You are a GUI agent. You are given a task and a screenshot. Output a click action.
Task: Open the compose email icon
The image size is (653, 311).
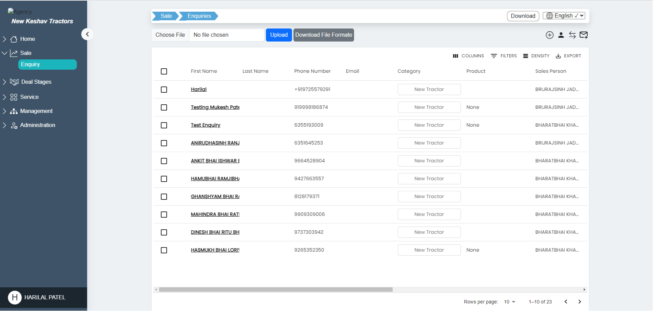click(584, 35)
